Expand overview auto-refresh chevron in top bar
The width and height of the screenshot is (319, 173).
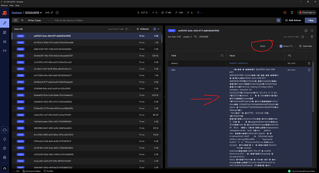coord(202,12)
